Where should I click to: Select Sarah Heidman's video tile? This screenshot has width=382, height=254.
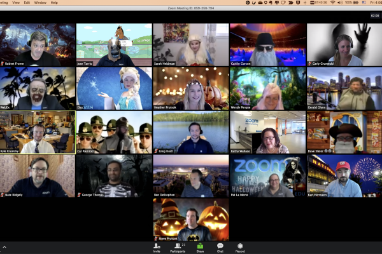point(190,44)
